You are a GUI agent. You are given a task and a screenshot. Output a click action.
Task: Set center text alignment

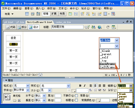tap(95, 85)
